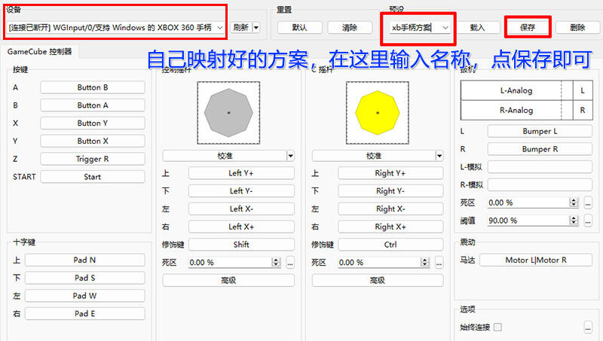
Task: Click control stick 校准 calibrate button
Action: coord(225,156)
